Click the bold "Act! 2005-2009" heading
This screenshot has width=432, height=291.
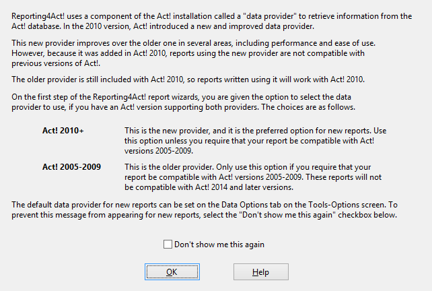click(x=71, y=167)
